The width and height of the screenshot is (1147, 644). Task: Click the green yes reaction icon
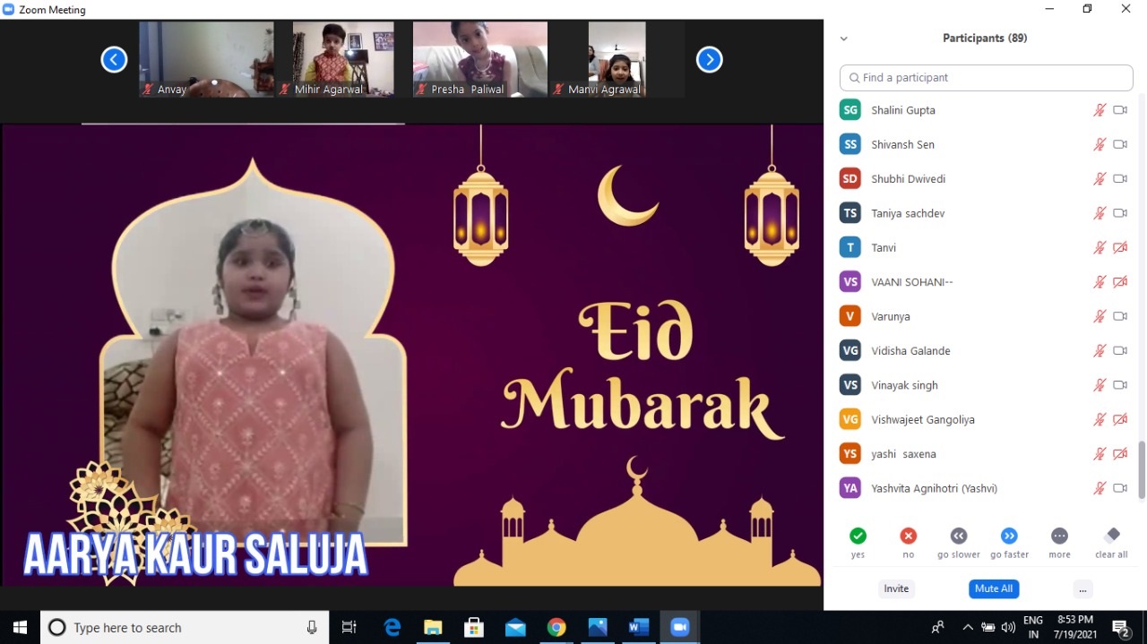858,536
